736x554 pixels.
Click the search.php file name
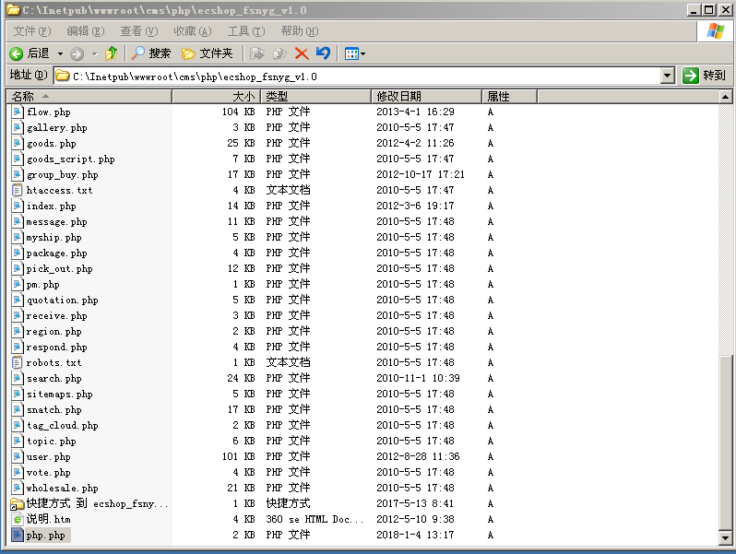[54, 379]
